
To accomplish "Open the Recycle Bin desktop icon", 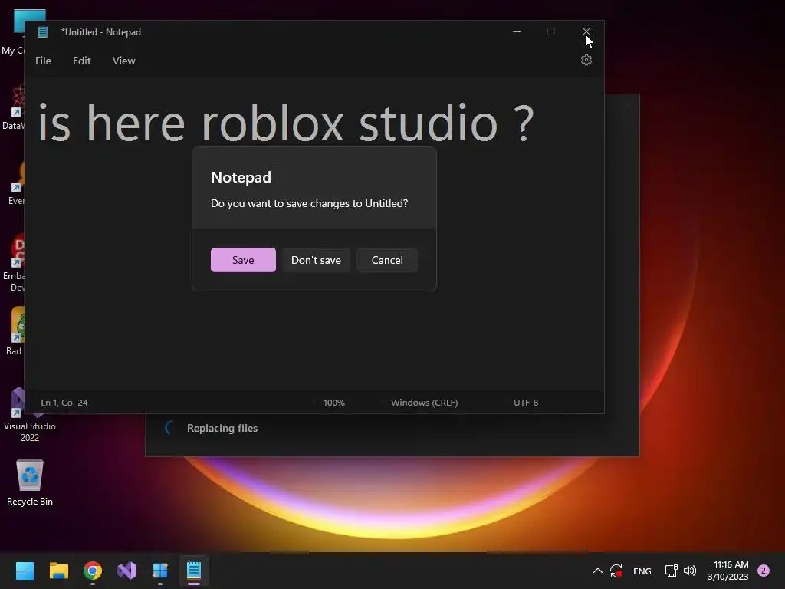I will (x=30, y=482).
